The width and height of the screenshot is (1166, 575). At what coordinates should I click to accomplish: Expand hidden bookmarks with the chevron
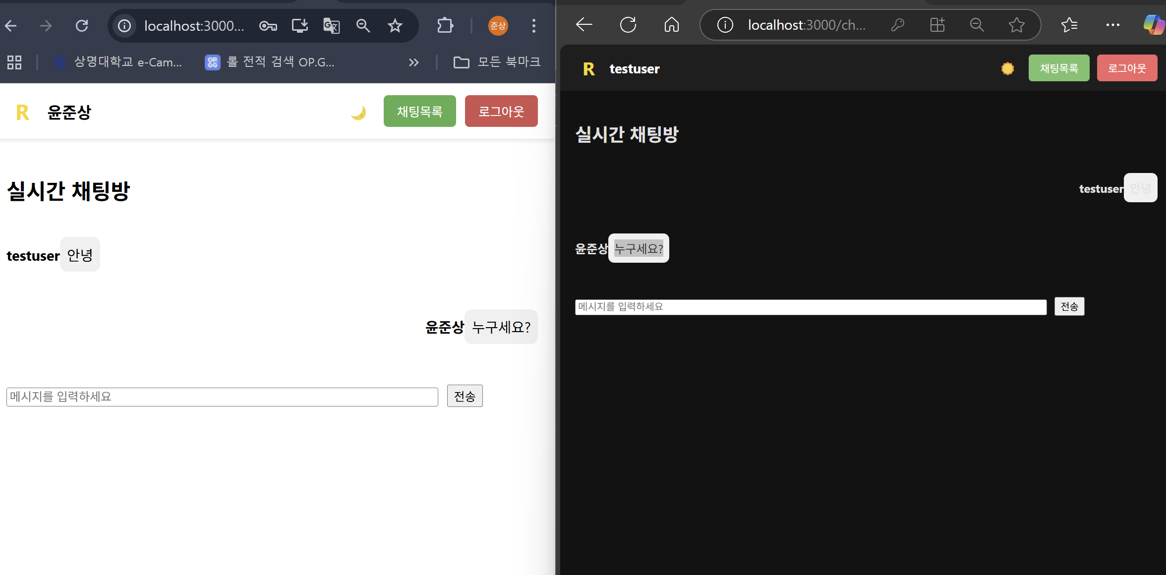413,62
